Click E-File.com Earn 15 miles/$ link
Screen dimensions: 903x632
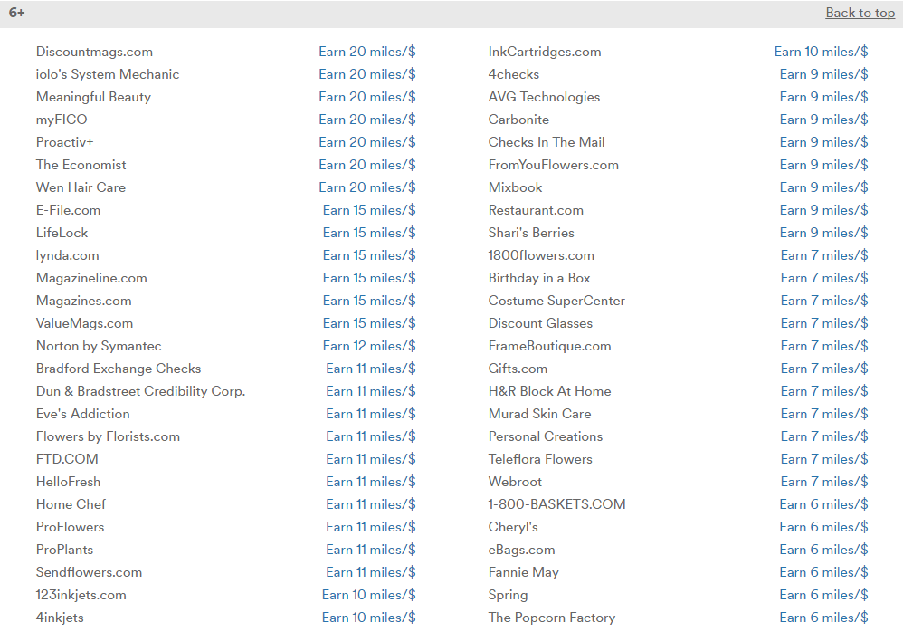tap(369, 210)
